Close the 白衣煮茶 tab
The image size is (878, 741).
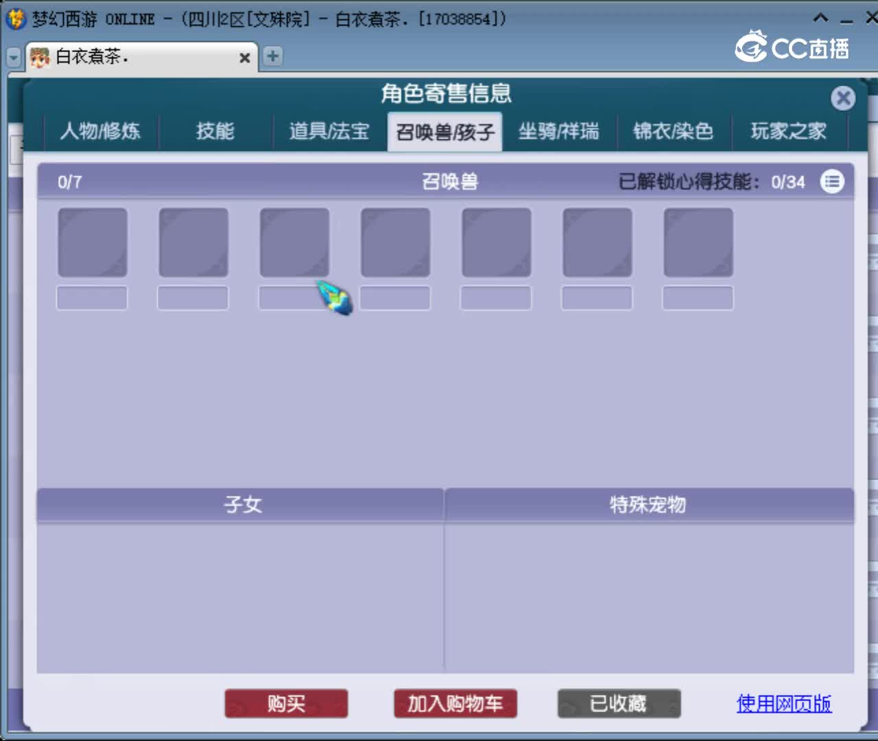[x=244, y=58]
